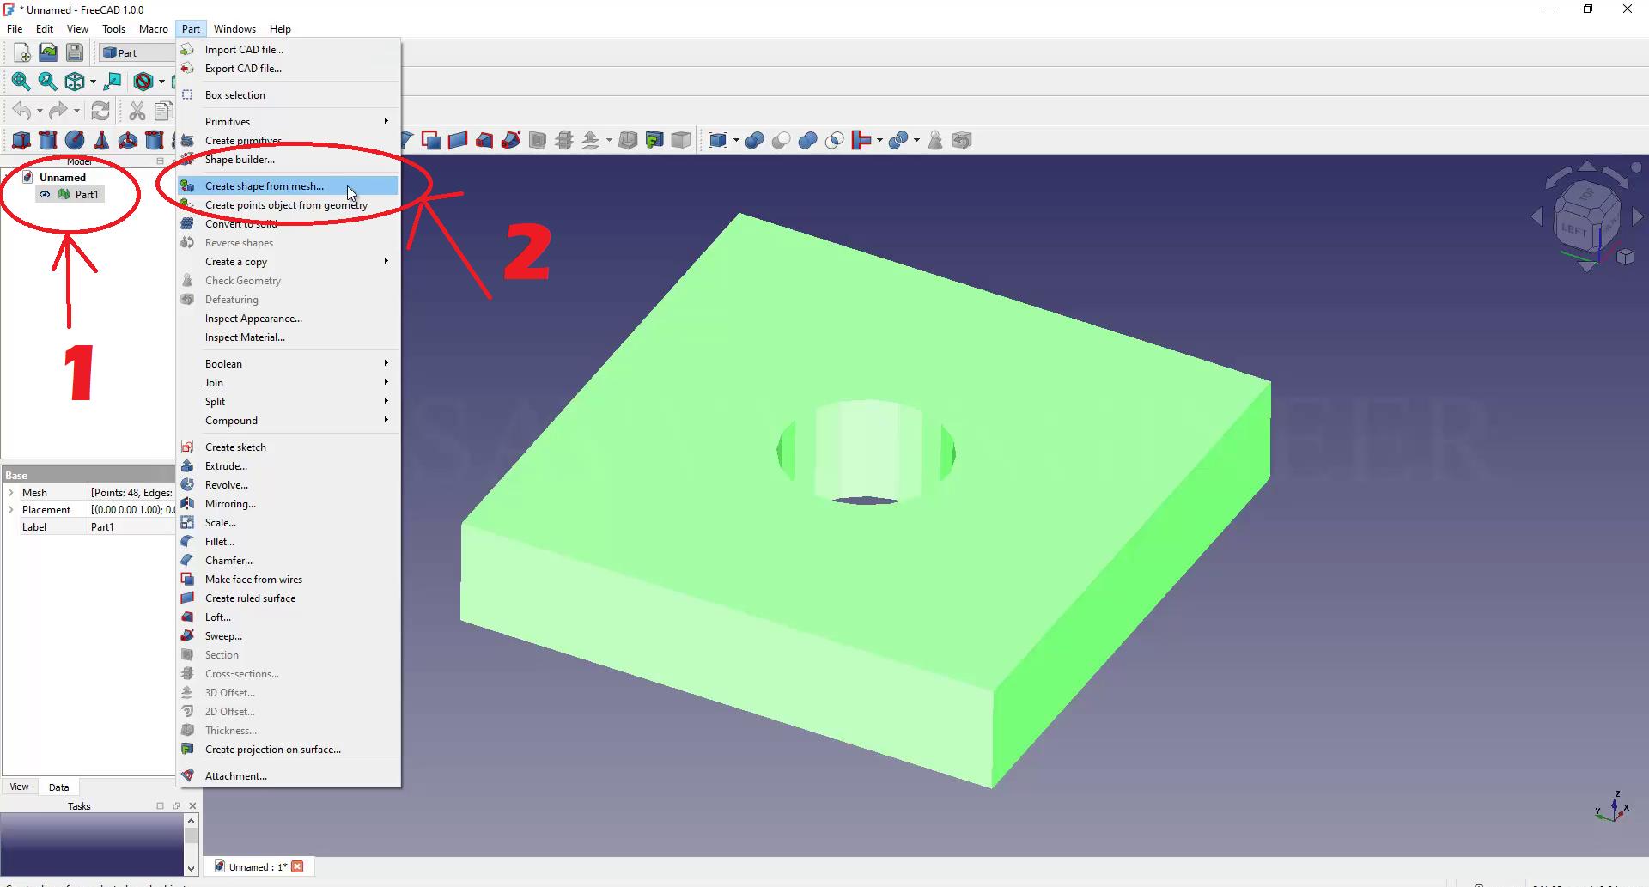Click the Save document icon
Viewport: 1649px width, 887px height.
tap(75, 52)
